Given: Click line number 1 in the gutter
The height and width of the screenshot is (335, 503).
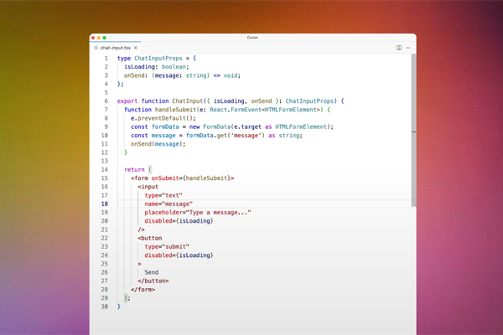Looking at the screenshot, I should tap(106, 58).
